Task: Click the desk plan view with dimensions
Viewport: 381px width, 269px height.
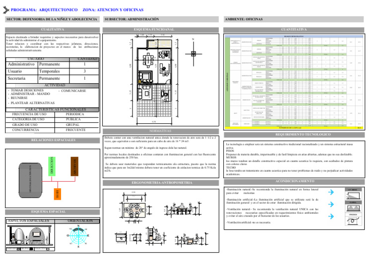Action: coord(135,208)
